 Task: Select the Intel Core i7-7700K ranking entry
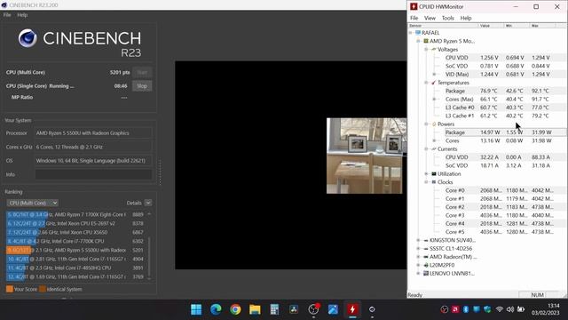[75, 241]
